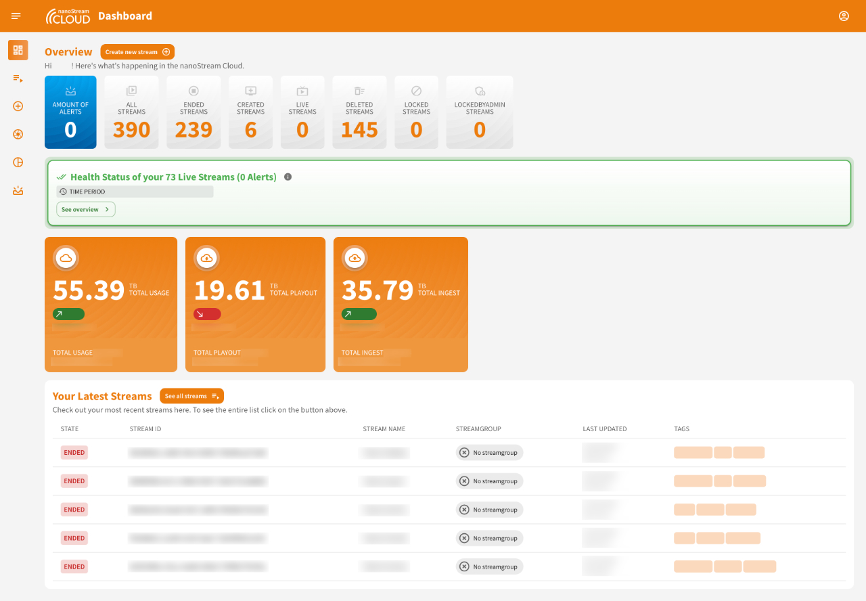Click the Overview heading
Image resolution: width=866 pixels, height=601 pixels.
[x=68, y=52]
